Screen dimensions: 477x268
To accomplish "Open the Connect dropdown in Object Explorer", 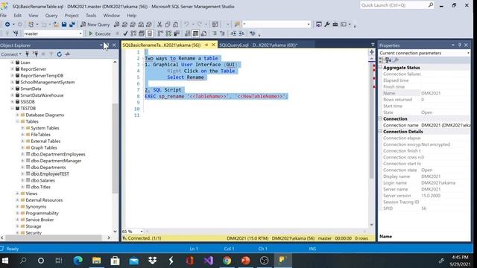I will pos(11,54).
